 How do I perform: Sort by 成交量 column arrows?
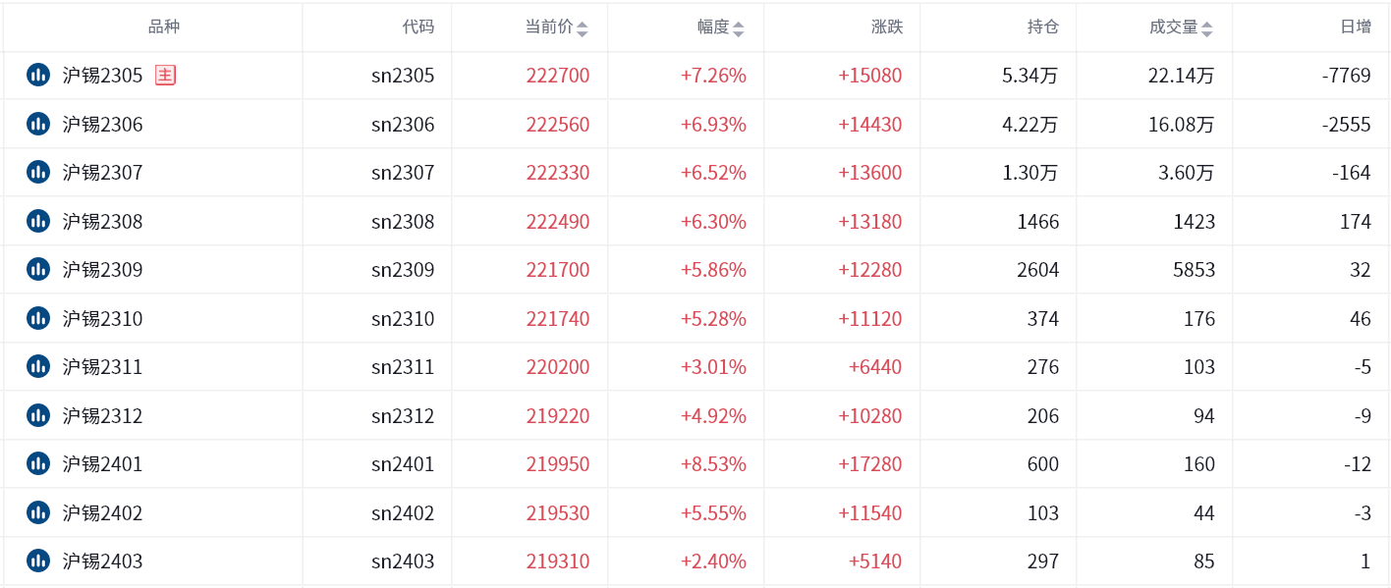pos(1207,28)
